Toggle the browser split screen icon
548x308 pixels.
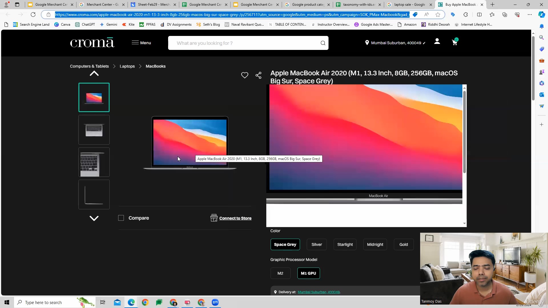pos(479,15)
